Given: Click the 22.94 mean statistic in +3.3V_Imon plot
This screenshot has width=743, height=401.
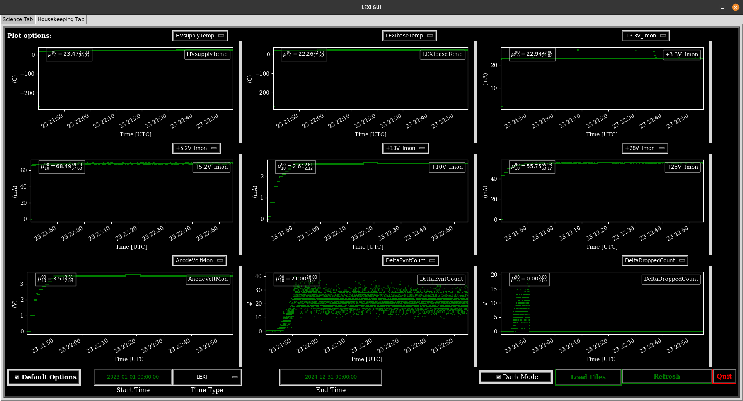Looking at the screenshot, I should [532, 54].
